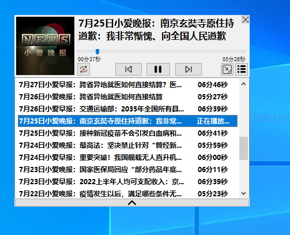Select 7月23日小爱早报 2022上半年 track
The width and height of the screenshot is (290, 235).
(x=127, y=182)
